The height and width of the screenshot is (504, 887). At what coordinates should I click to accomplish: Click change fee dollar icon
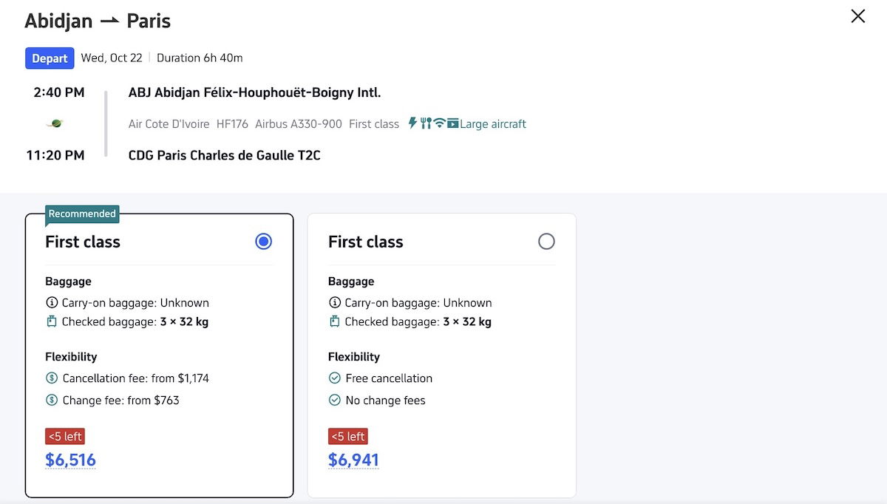(52, 401)
